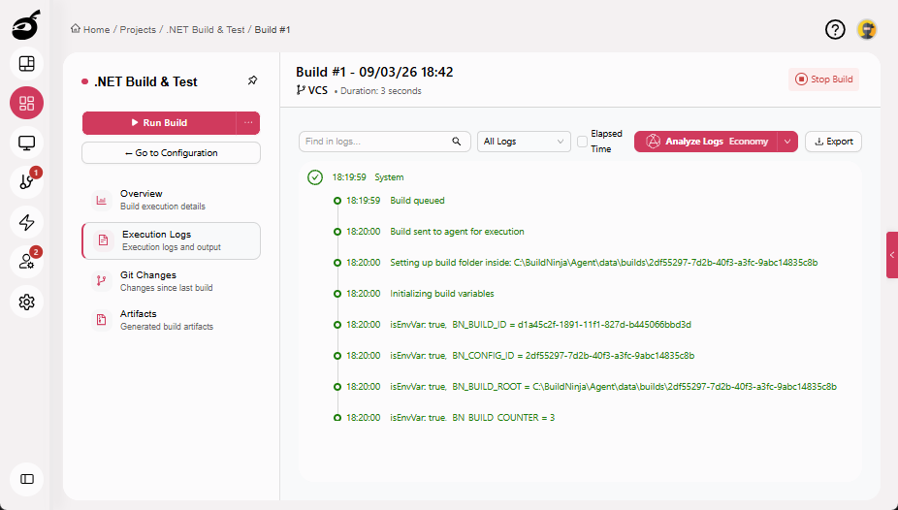Open the All Logs filter dropdown
The image size is (898, 510).
(524, 142)
